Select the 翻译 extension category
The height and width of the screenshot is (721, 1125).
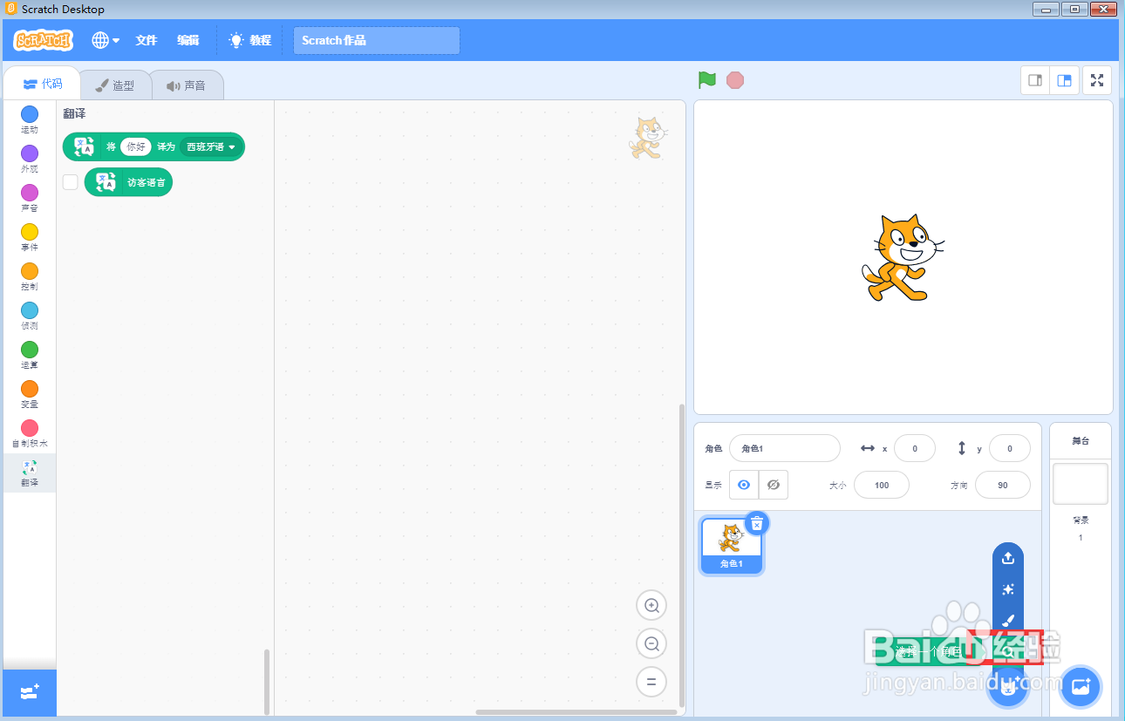click(30, 473)
